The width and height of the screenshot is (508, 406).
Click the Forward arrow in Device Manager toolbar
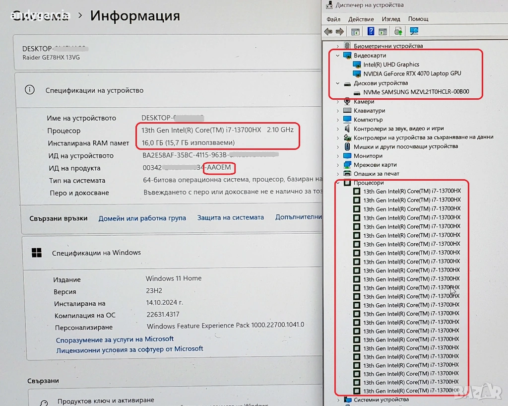340,32
